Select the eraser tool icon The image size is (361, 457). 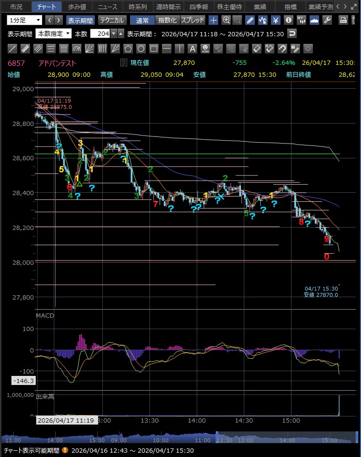[x=256, y=49]
